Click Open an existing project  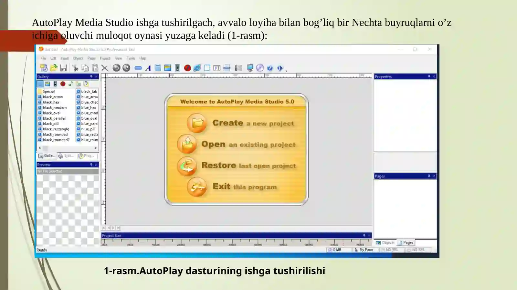tap(237, 144)
